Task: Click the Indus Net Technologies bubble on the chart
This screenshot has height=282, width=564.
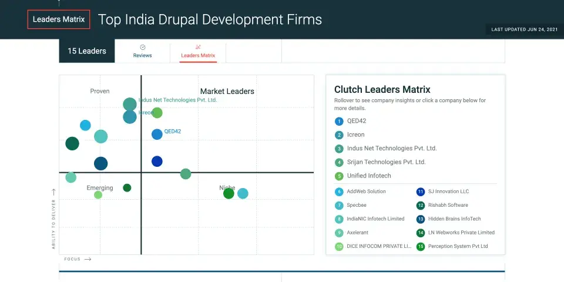Action: [x=130, y=105]
